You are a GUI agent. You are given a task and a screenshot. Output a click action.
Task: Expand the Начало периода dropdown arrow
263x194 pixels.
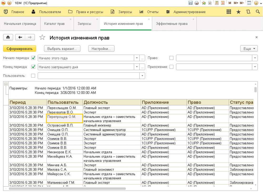(137, 58)
